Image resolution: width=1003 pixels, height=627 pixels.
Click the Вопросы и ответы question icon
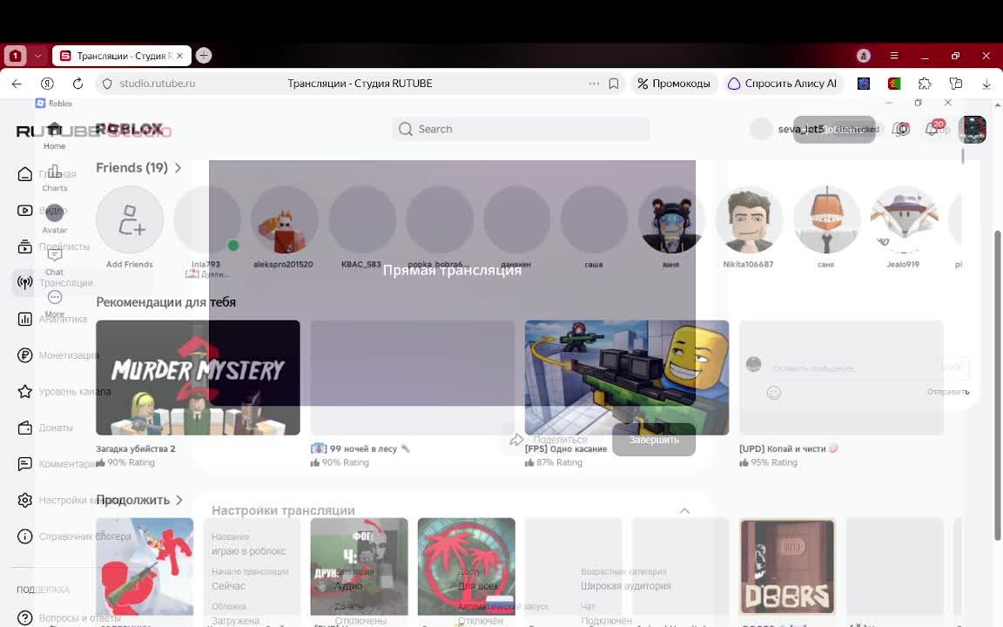click(x=25, y=618)
